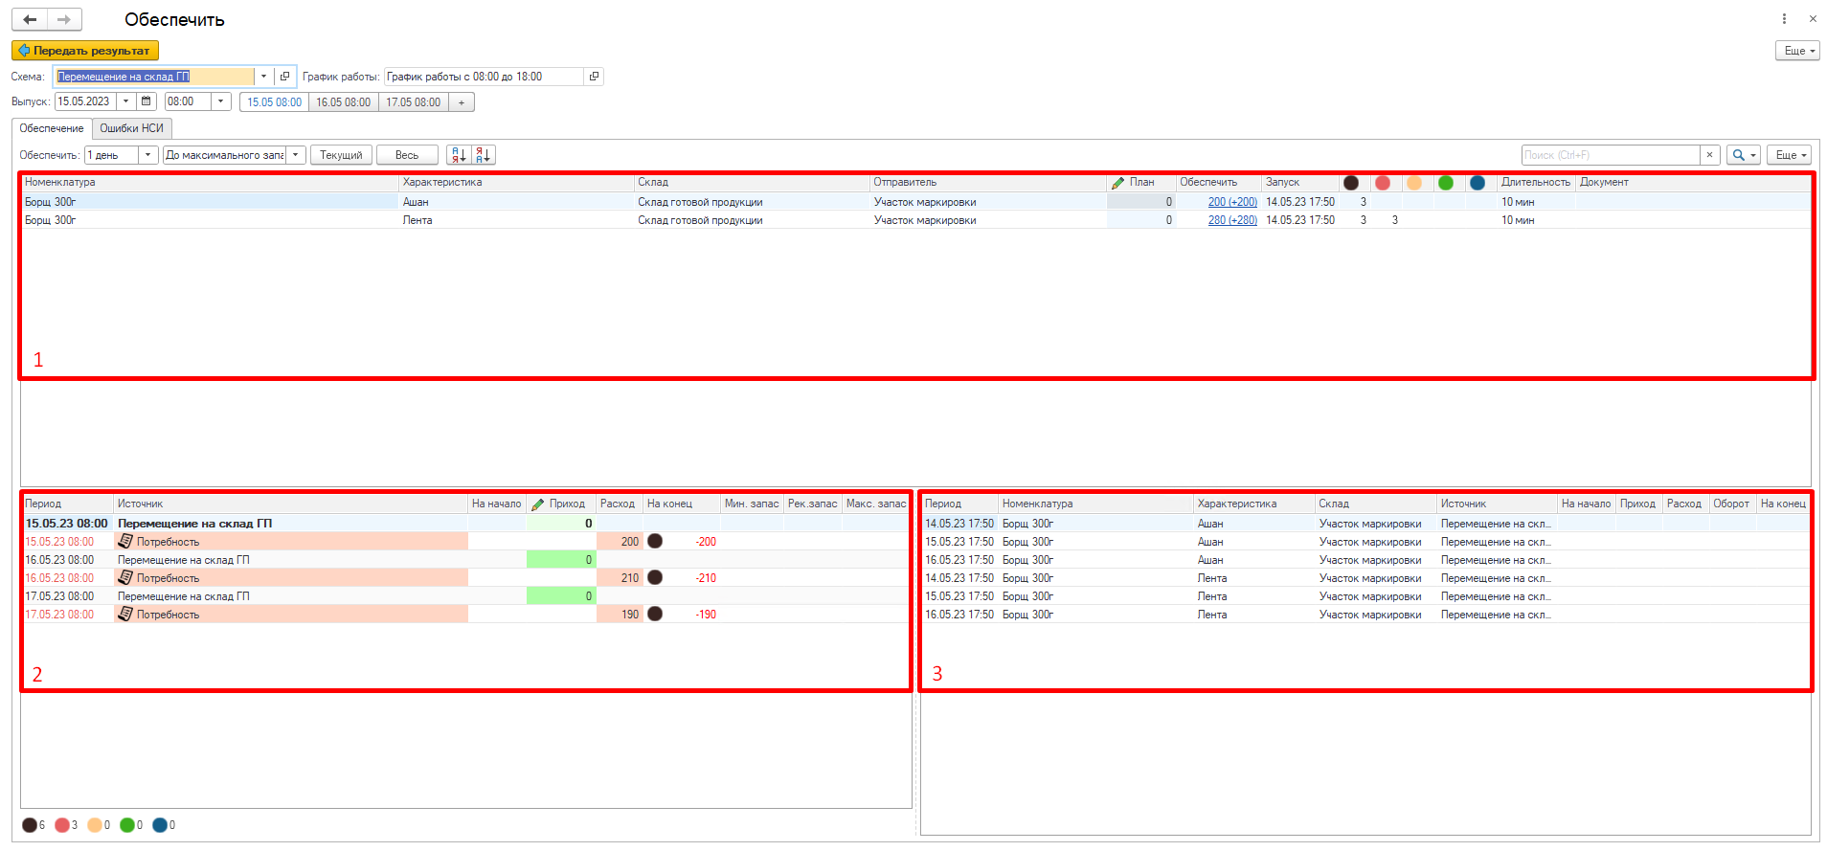Select the 17.05 08:00 period toggle

(x=413, y=102)
